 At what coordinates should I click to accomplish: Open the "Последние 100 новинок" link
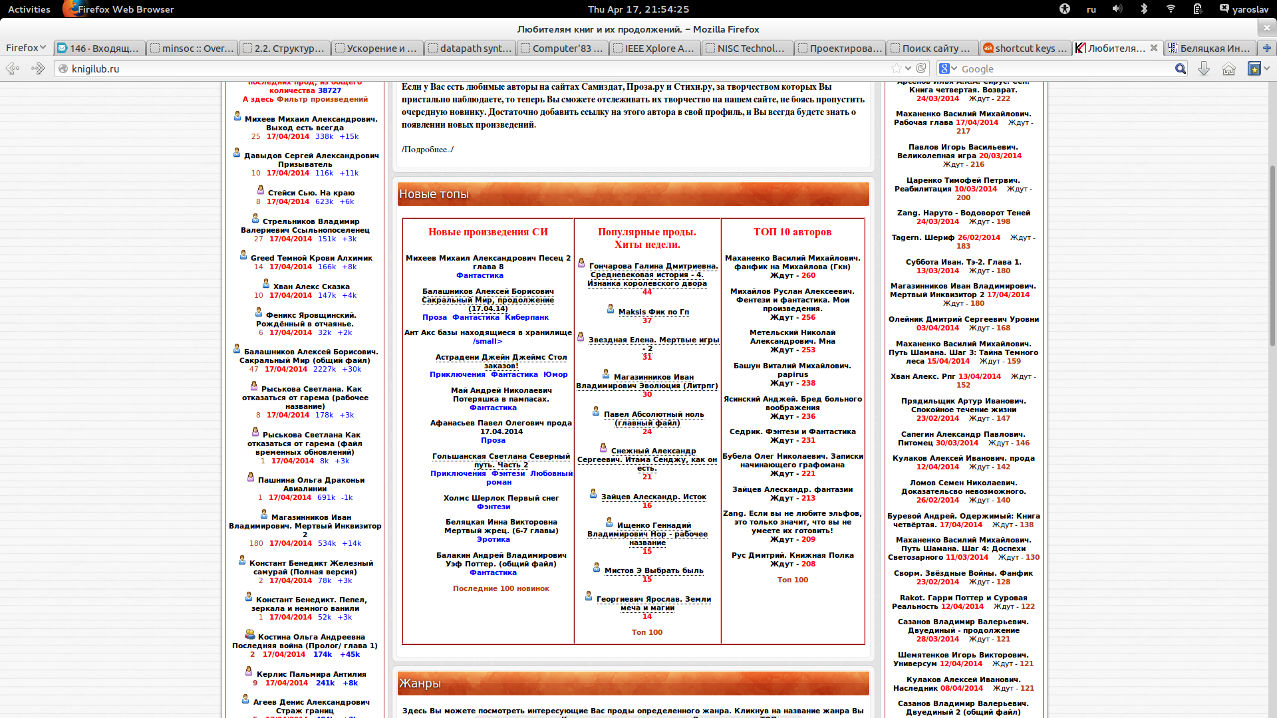point(501,588)
